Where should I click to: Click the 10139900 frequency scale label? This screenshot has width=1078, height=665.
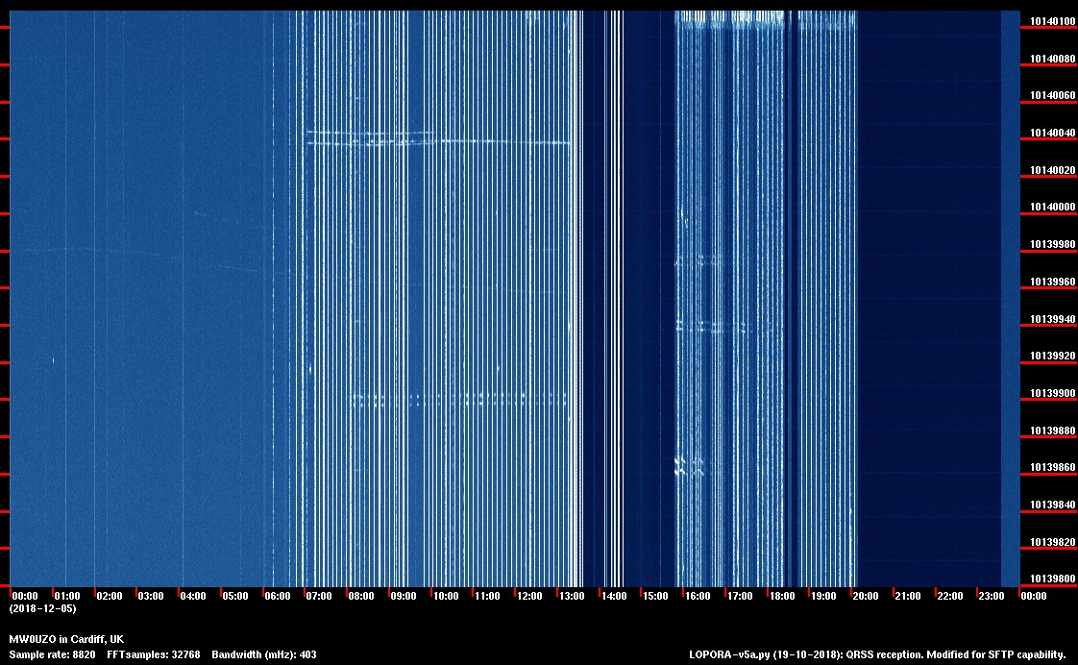point(1051,393)
